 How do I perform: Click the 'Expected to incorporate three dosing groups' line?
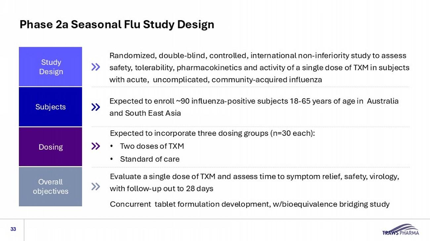point(212,134)
